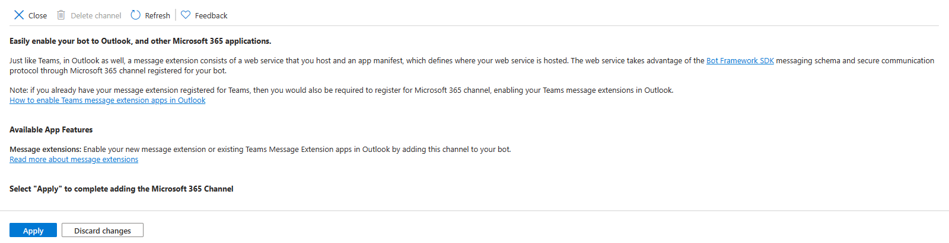Open Feedback via its toolbar label
The image size is (949, 243).
tap(211, 16)
